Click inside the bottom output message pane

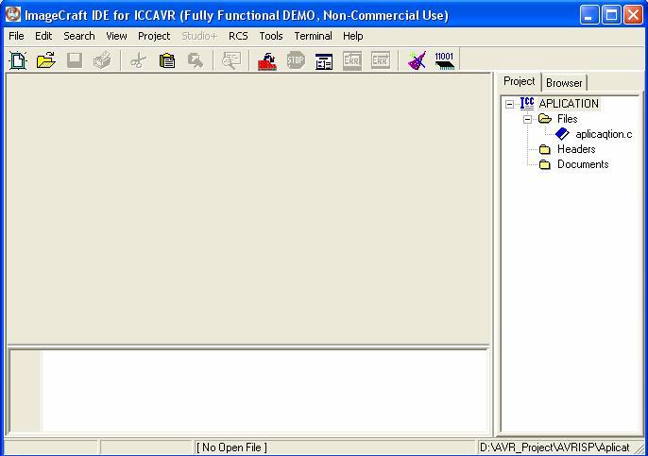click(x=264, y=390)
